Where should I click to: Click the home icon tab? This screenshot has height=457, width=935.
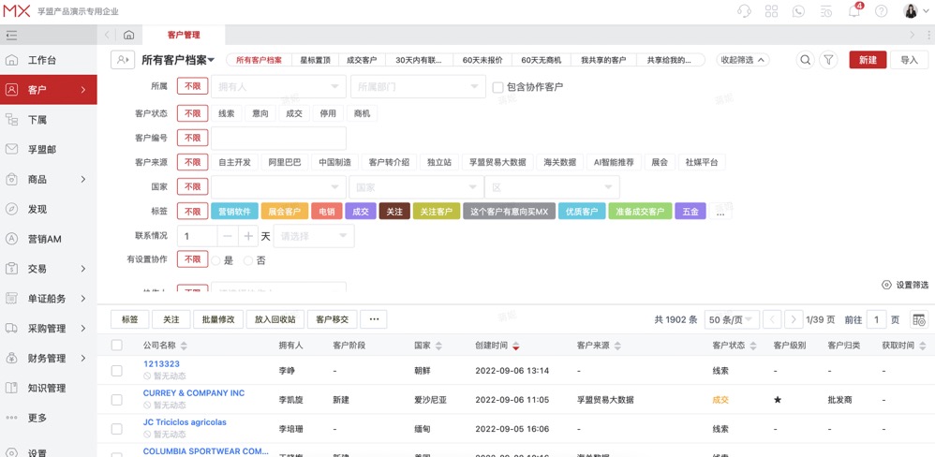click(128, 36)
